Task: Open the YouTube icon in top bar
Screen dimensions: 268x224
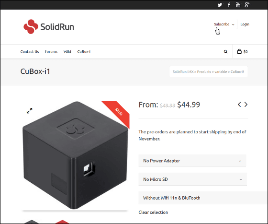Action: coord(238,5)
